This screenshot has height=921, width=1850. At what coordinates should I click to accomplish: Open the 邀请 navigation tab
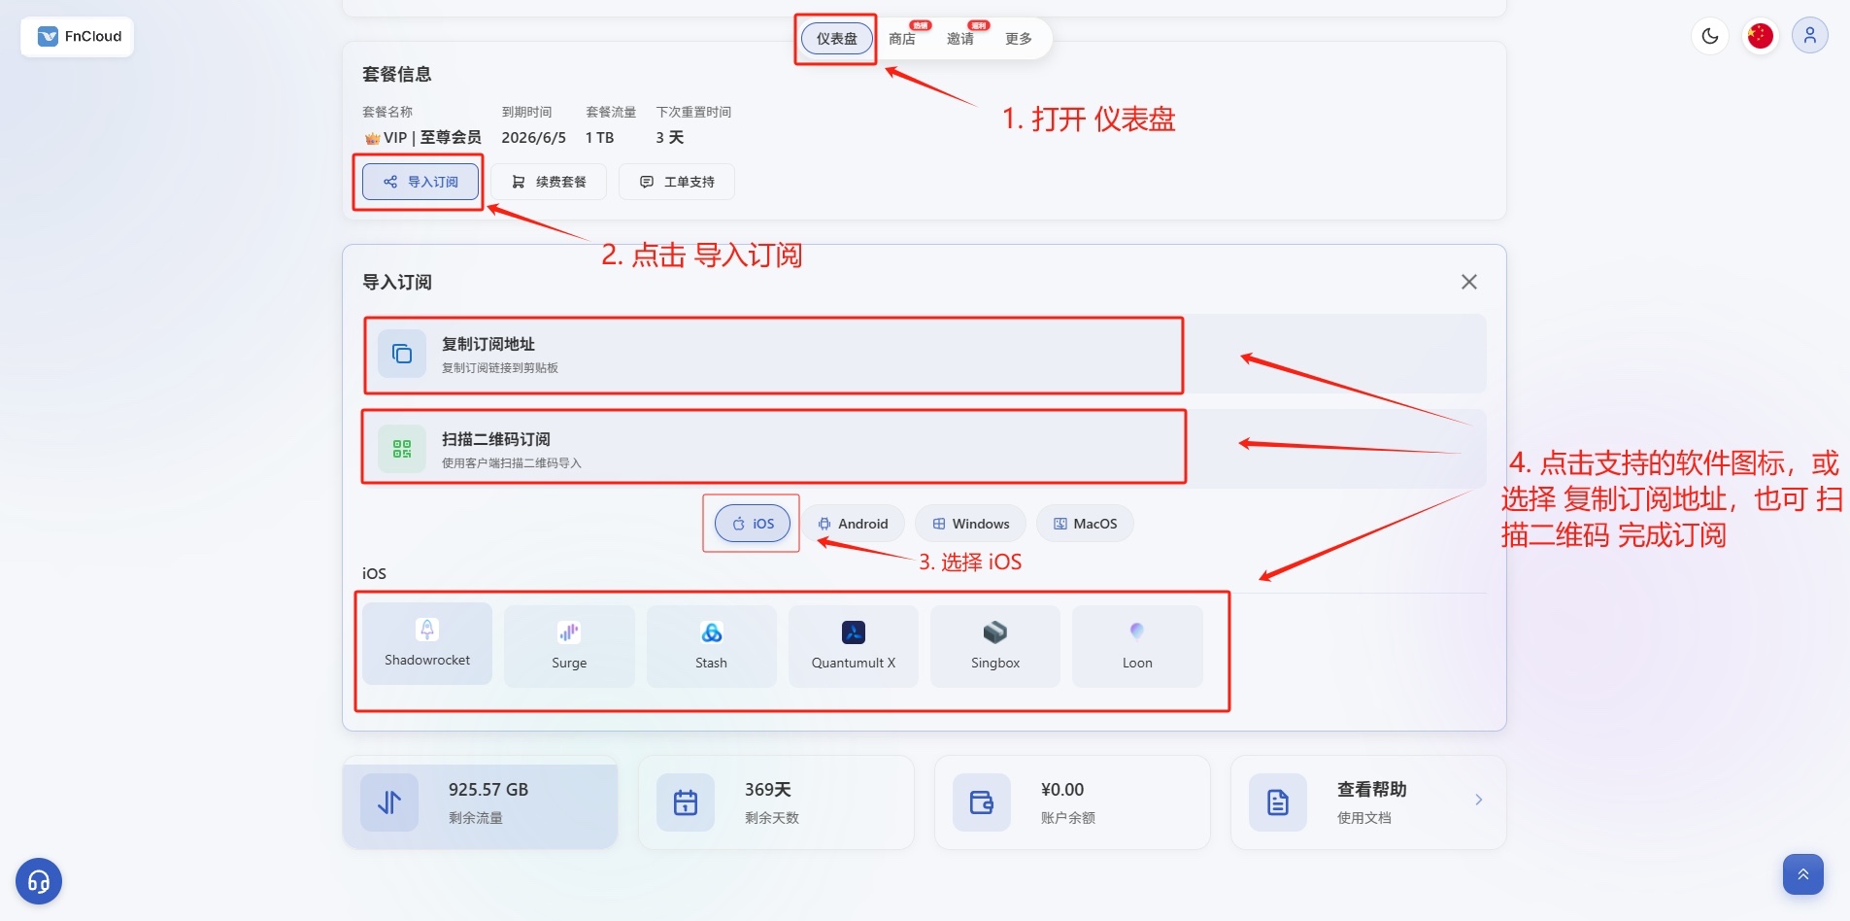960,39
